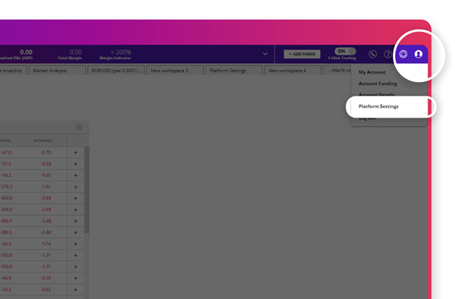Viewport: 455px width, 299px height.
Task: Click the 0.00 Total Margin value
Action: click(x=75, y=52)
